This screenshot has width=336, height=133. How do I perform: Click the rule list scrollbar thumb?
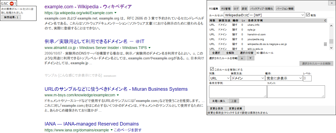[331, 41]
